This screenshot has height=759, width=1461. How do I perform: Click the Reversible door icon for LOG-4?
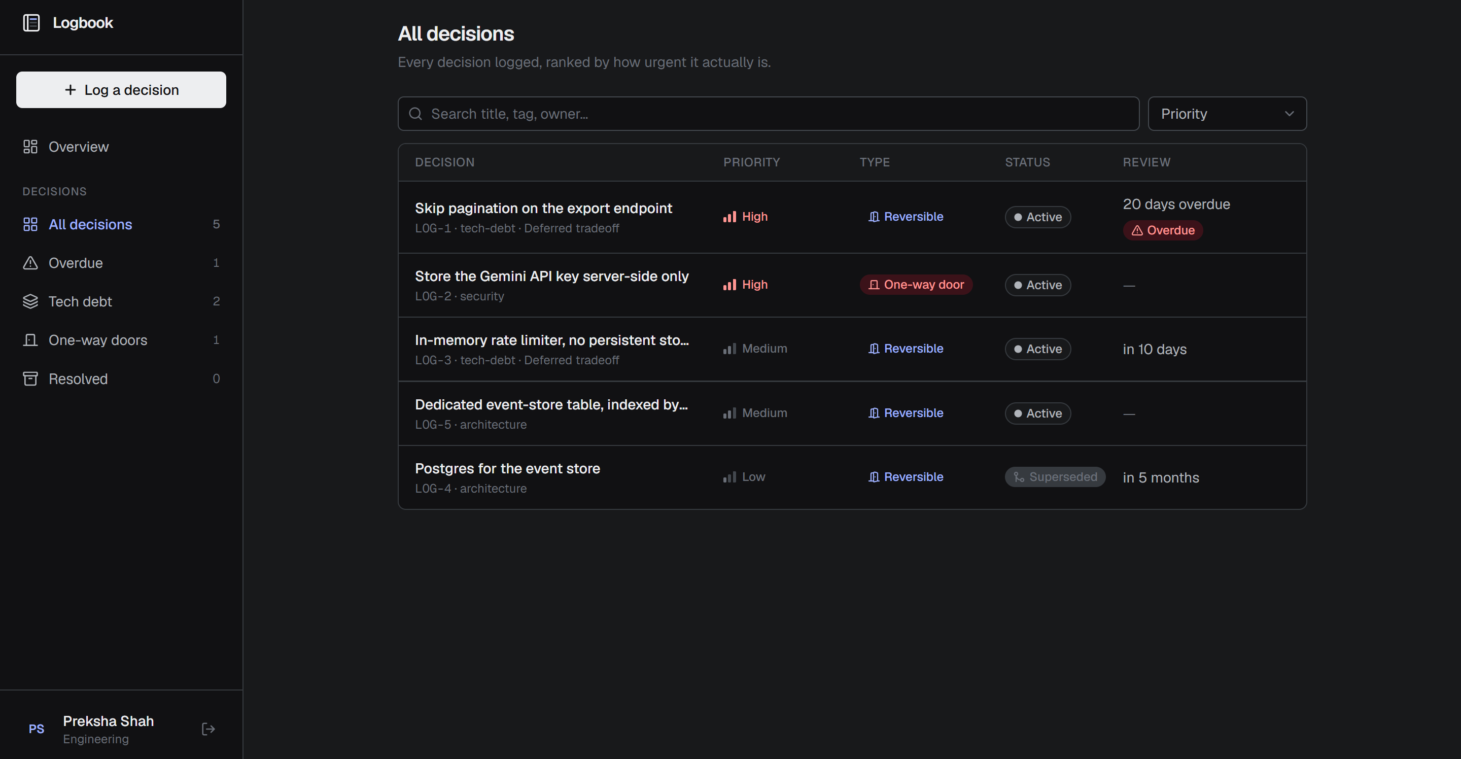pyautogui.click(x=874, y=477)
